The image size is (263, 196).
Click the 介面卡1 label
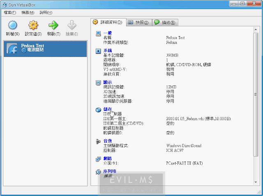(x=111, y=163)
